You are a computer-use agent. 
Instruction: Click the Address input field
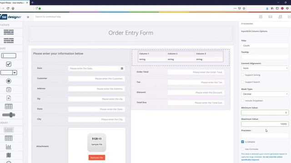click(96, 89)
